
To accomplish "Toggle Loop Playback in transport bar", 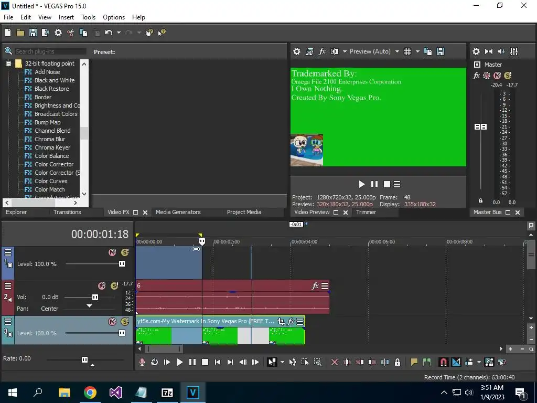I will [154, 362].
